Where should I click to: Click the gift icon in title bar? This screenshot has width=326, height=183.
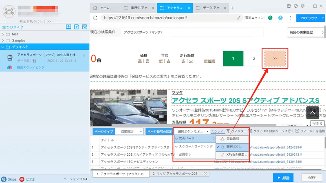point(289,6)
